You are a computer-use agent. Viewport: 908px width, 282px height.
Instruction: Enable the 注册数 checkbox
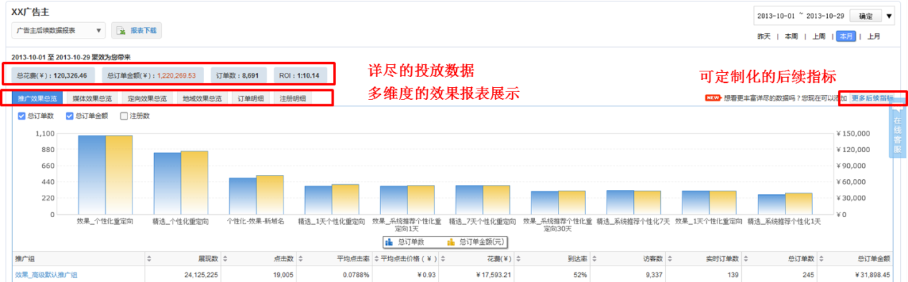pyautogui.click(x=124, y=116)
